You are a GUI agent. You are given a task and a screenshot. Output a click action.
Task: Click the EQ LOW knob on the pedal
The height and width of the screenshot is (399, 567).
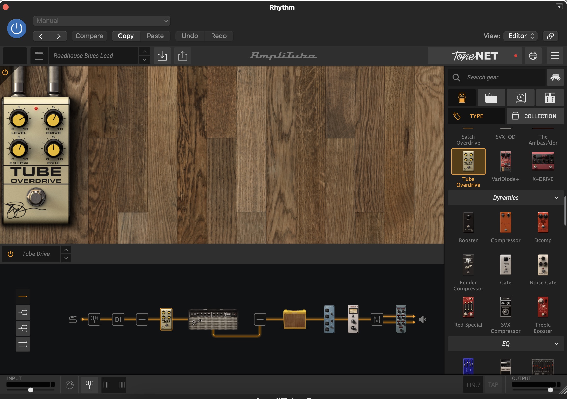tap(19, 149)
